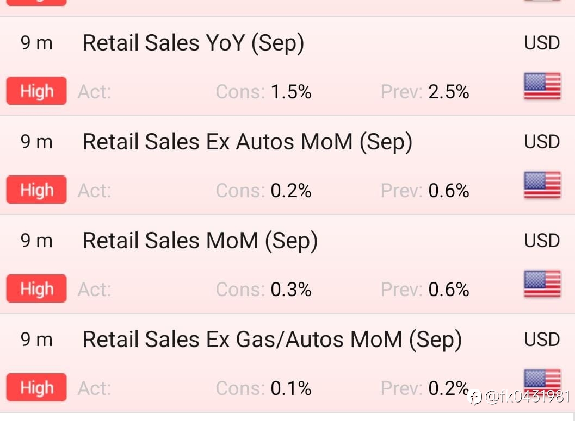Image resolution: width=575 pixels, height=421 pixels.
Task: Tap US flag beside Retail Sales Ex Autos MoM
Action: [542, 185]
